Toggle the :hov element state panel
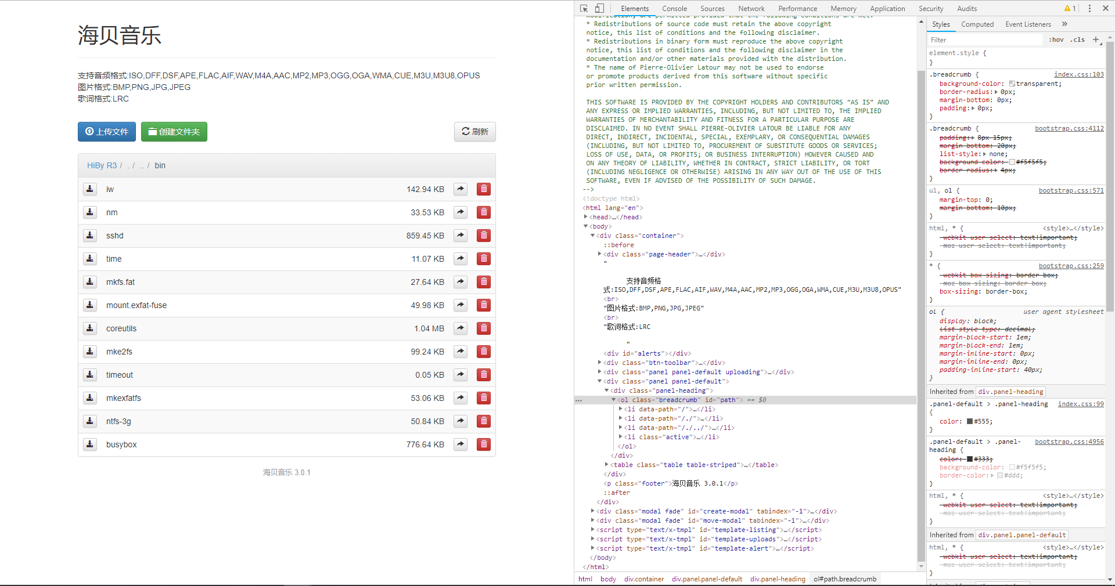 point(1056,39)
